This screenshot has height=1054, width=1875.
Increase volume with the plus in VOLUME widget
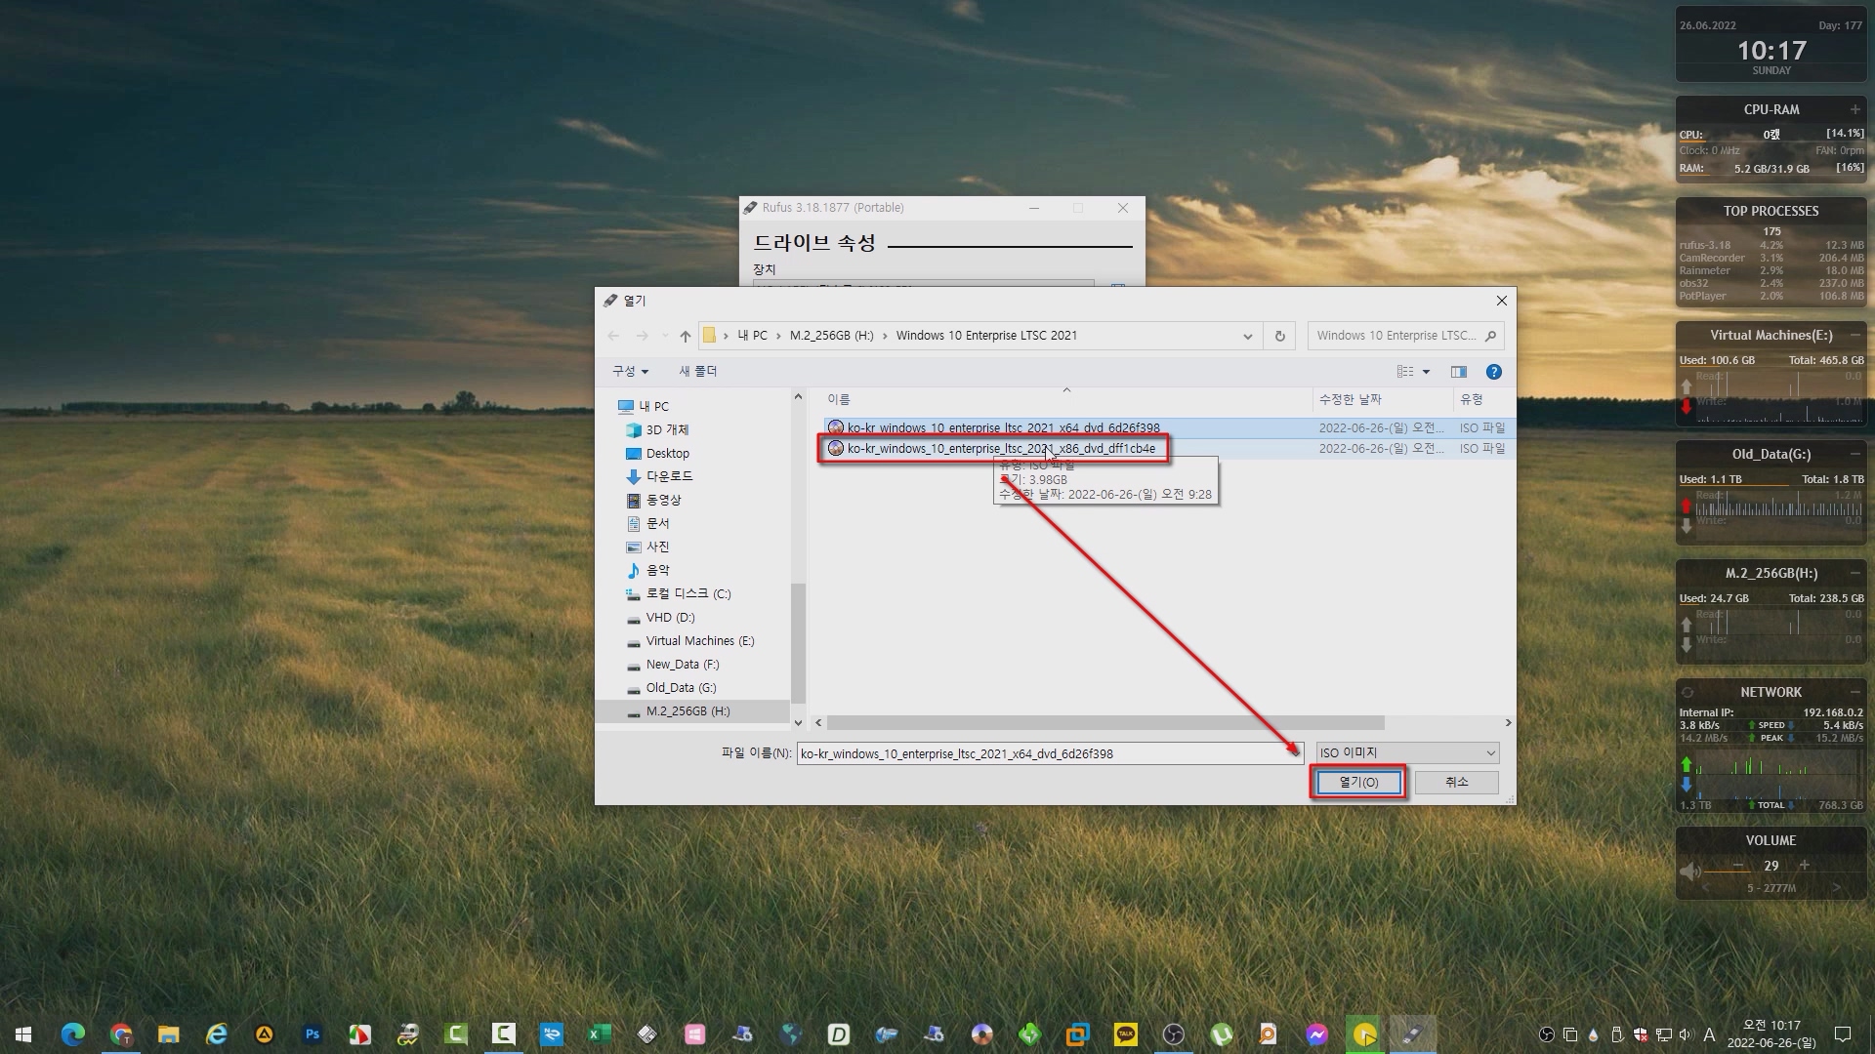point(1805,866)
